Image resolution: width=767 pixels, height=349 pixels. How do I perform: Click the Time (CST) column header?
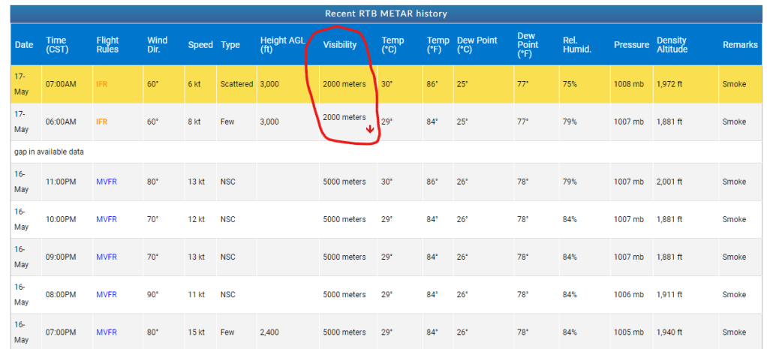(x=56, y=45)
